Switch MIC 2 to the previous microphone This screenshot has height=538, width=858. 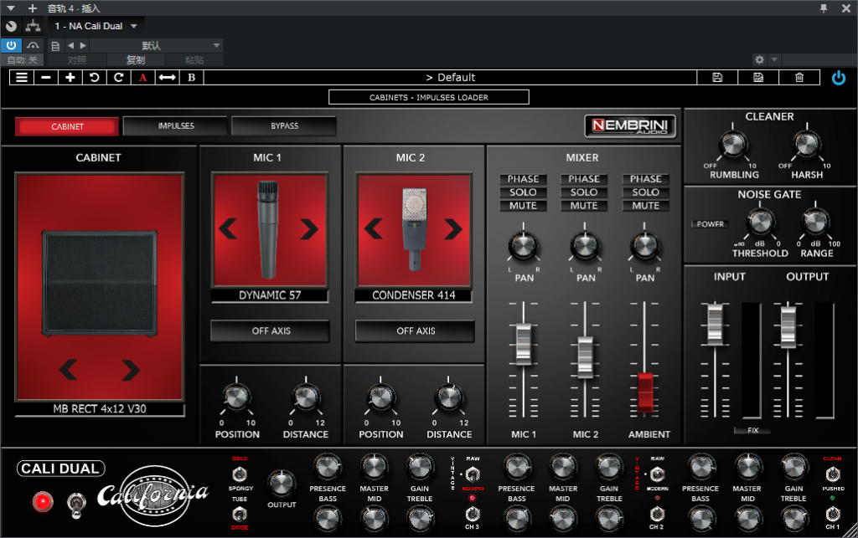(373, 229)
